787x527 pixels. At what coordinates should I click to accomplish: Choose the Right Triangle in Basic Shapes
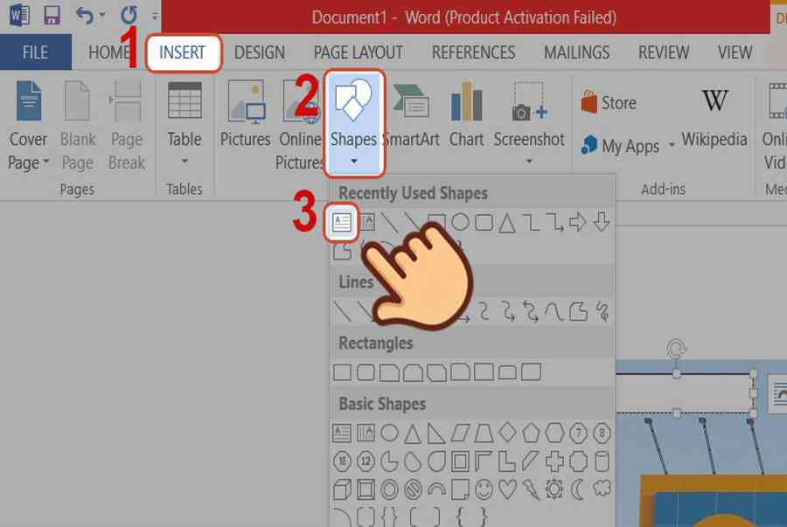(436, 433)
